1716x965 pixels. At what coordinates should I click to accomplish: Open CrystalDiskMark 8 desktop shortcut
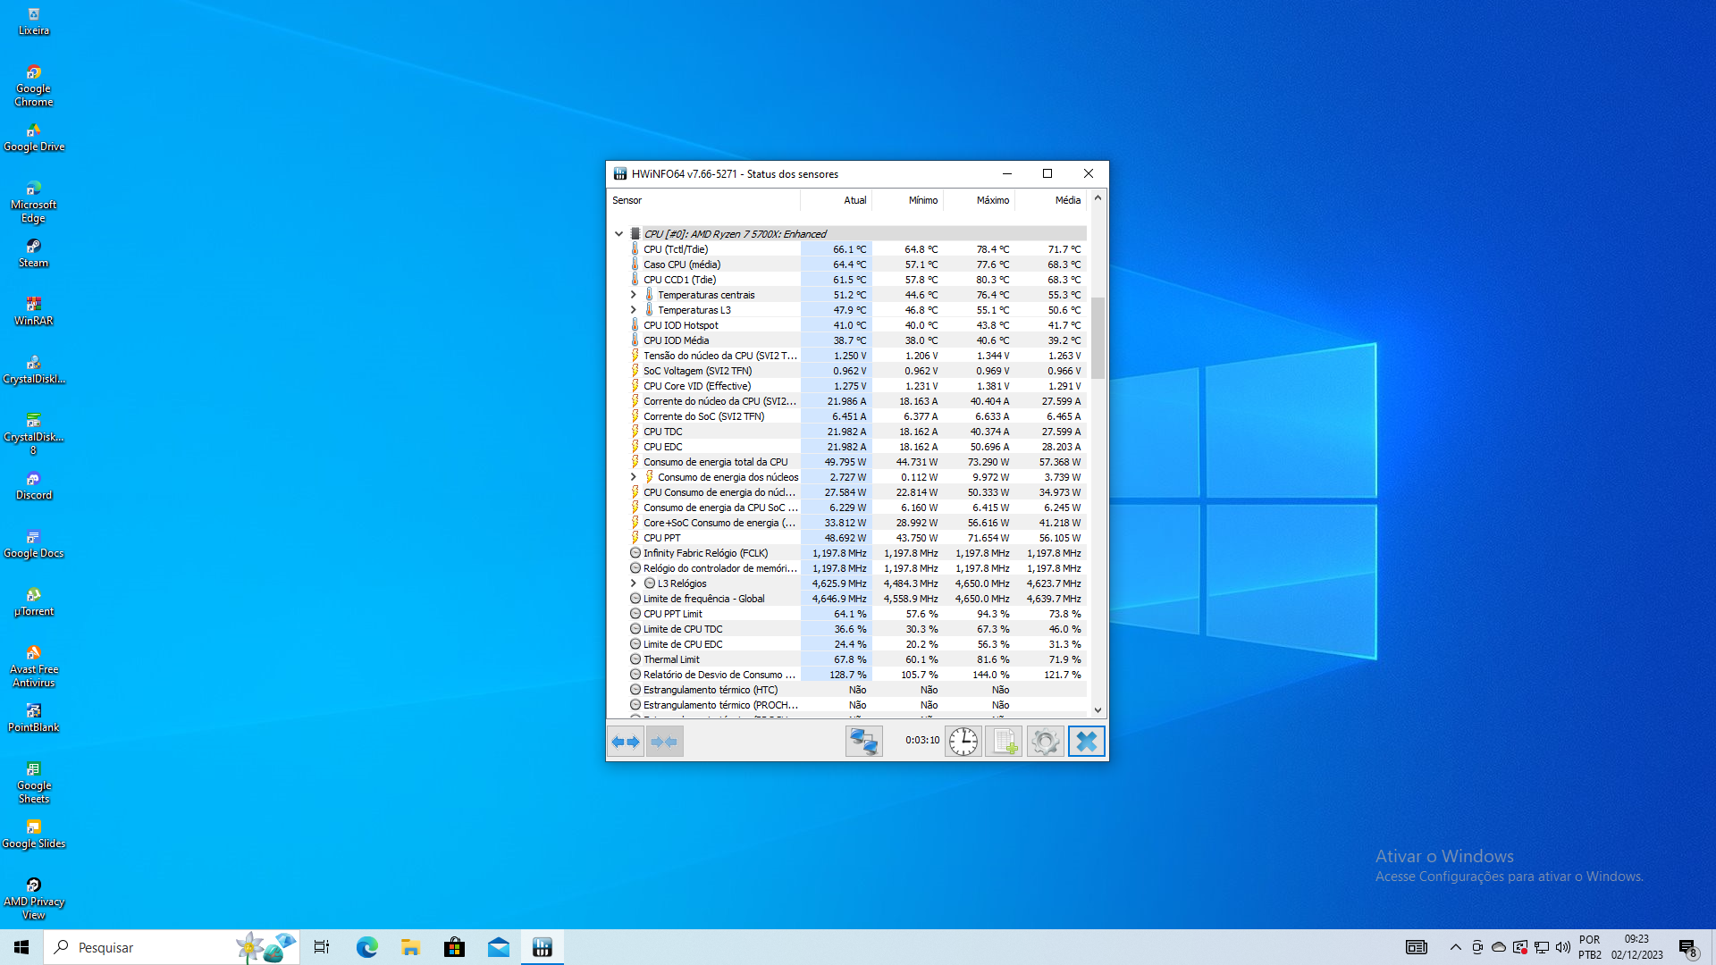[x=34, y=434]
